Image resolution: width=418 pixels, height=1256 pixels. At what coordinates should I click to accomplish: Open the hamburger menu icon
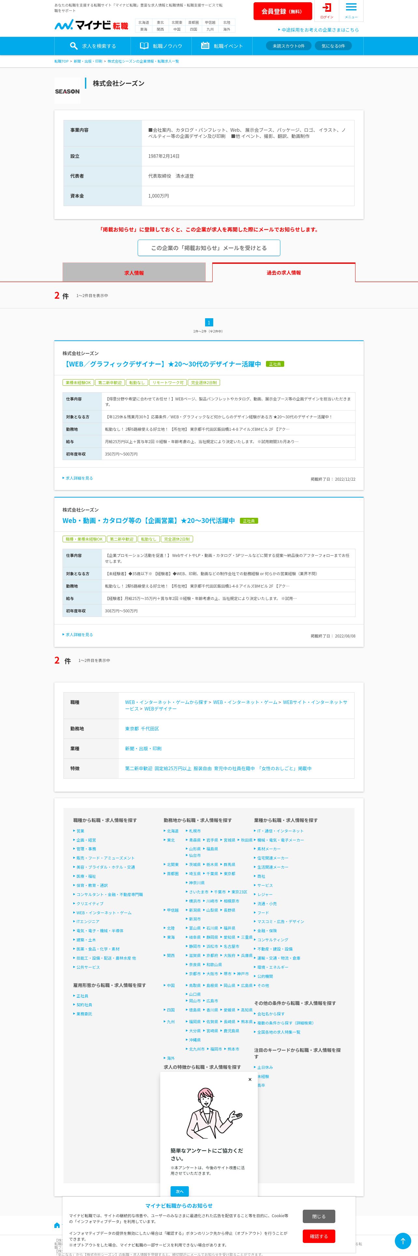click(x=351, y=7)
